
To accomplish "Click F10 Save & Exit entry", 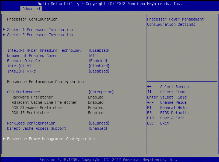I will pyautogui.click(x=166, y=118).
